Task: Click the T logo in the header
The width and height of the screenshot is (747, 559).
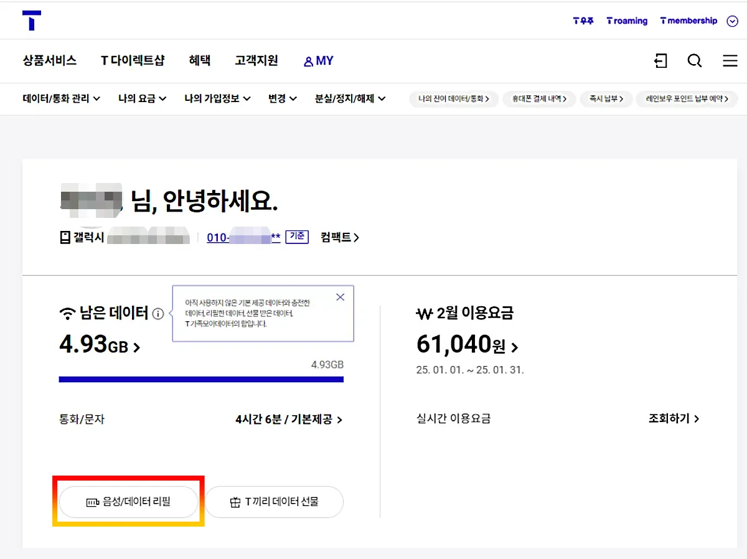Action: coord(32,21)
